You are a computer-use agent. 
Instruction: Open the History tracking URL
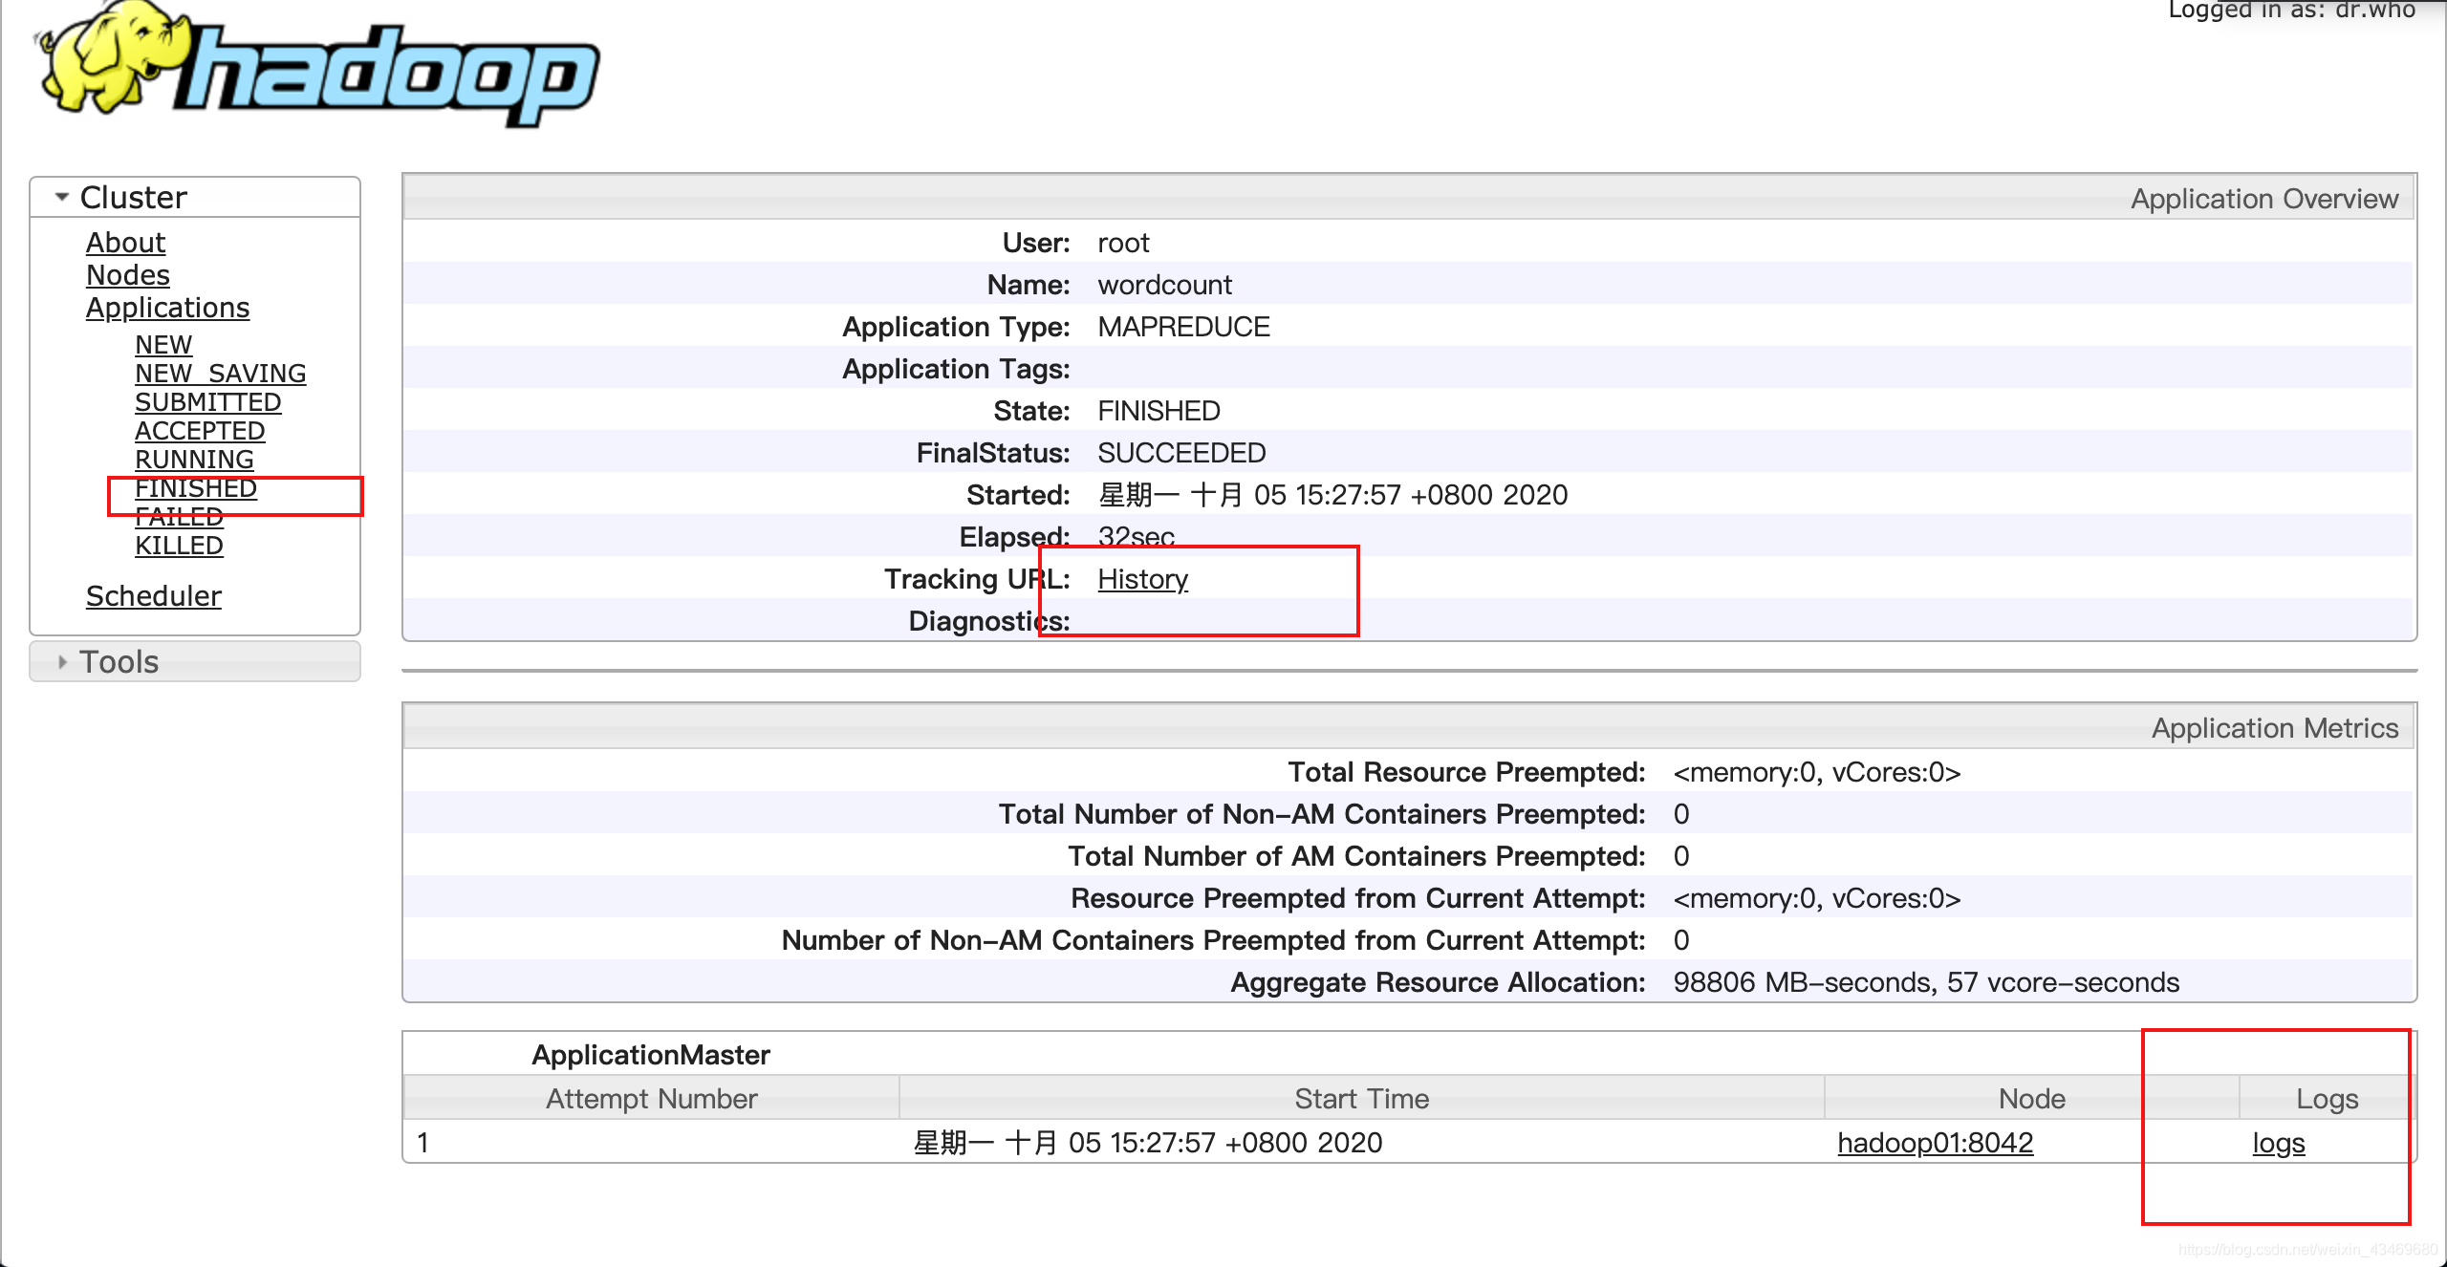tap(1142, 579)
